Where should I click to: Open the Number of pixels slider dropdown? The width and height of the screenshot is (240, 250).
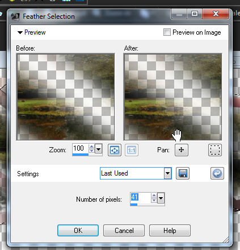click(161, 198)
